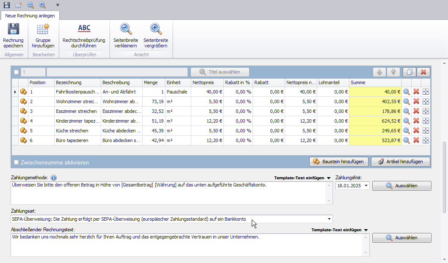Click the Nettopreis column header

207,82
